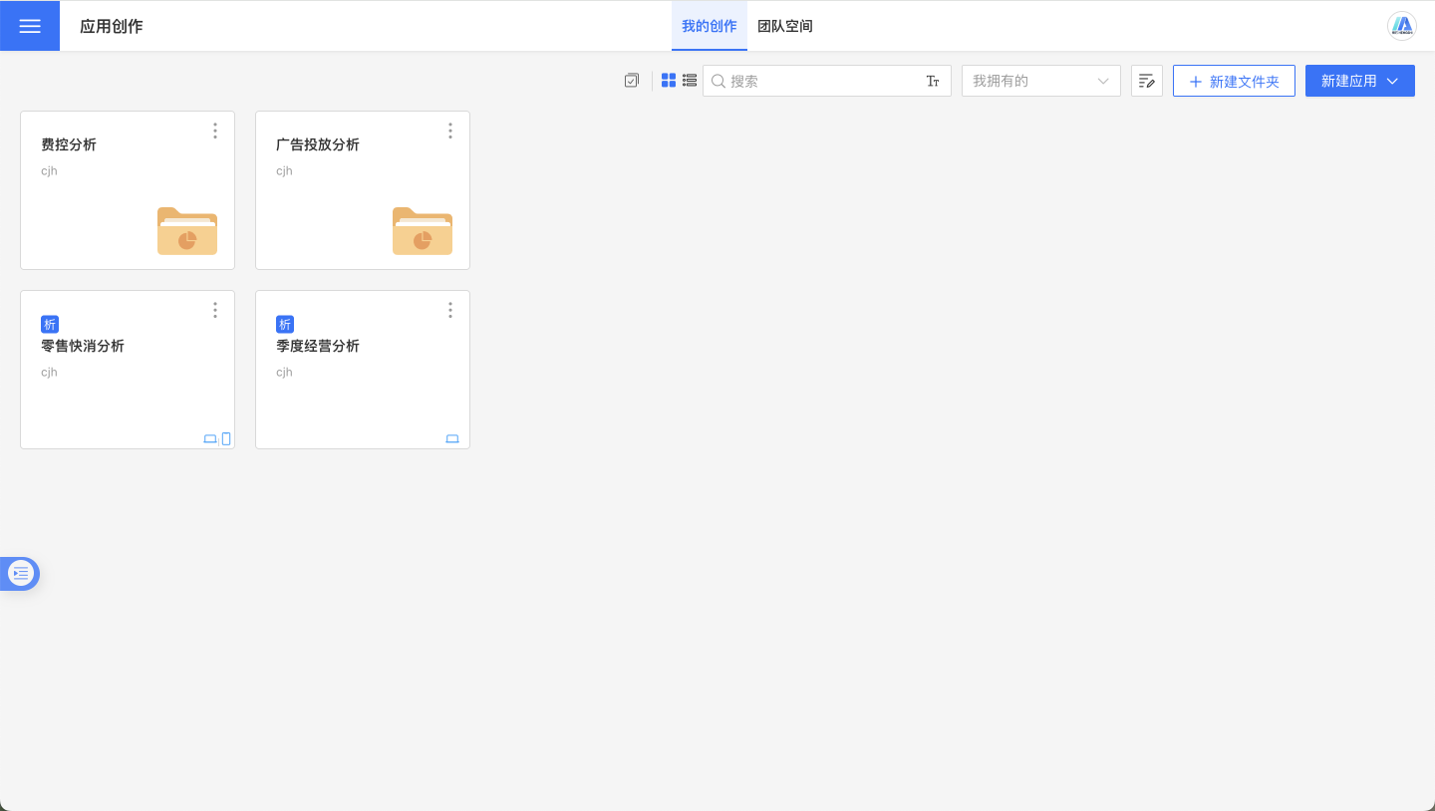Click 新建文件夹 button
This screenshot has height=811, width=1435.
coord(1234,81)
